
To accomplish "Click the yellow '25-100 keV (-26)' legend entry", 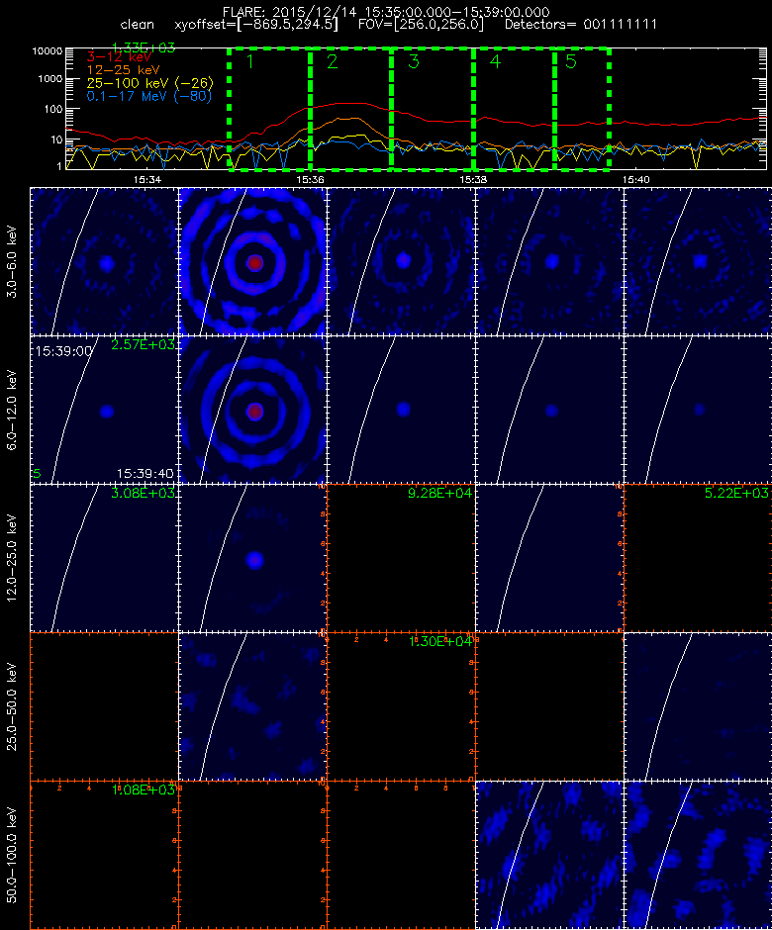I will click(x=150, y=83).
